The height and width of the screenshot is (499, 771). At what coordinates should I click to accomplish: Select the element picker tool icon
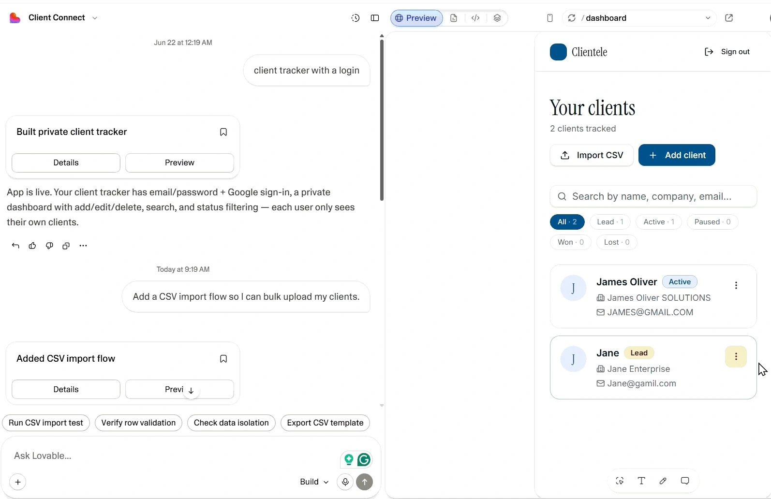(x=620, y=481)
